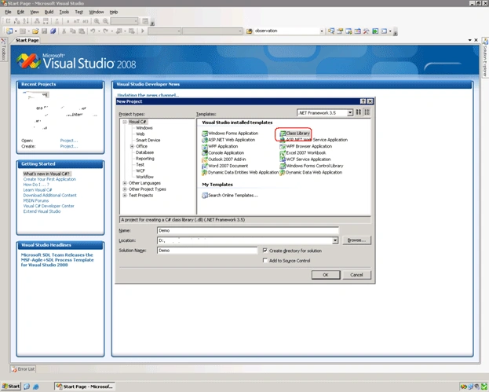
Task: Click the Cut scissors icon
Action: (x=64, y=31)
